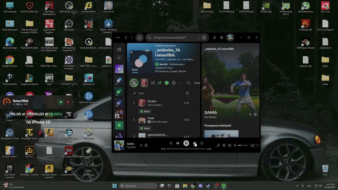Create a new playlist with the plus icon
Image resolution: width=338 pixels, height=190 pixels.
click(x=119, y=58)
